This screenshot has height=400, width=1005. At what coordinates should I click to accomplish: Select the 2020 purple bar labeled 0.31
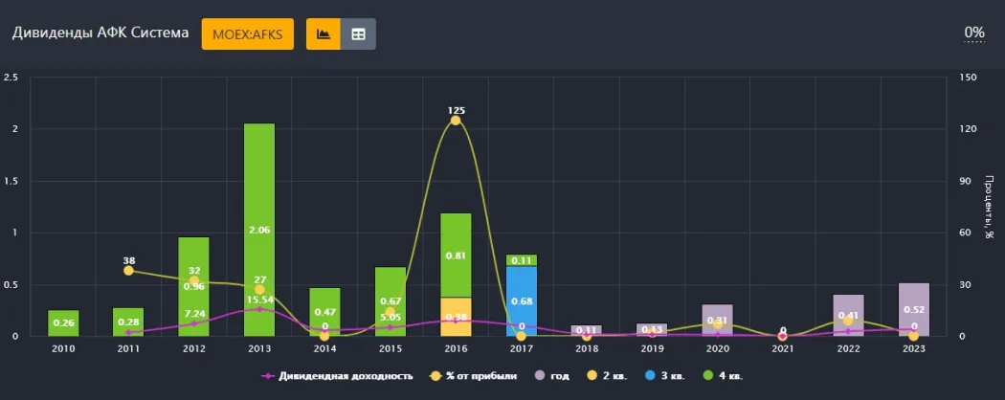718,321
